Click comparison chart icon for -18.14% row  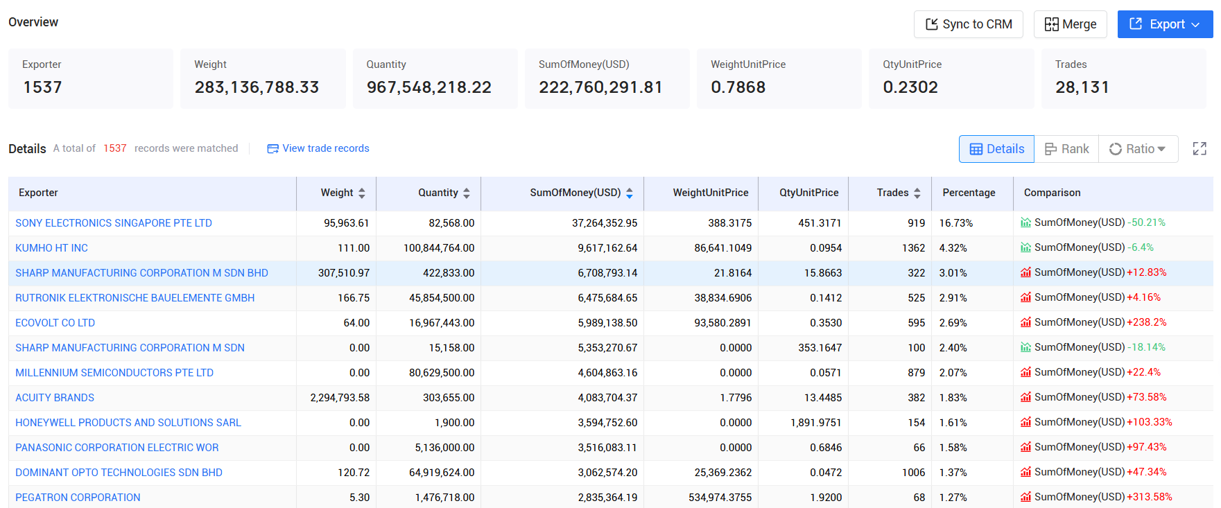coord(1026,347)
